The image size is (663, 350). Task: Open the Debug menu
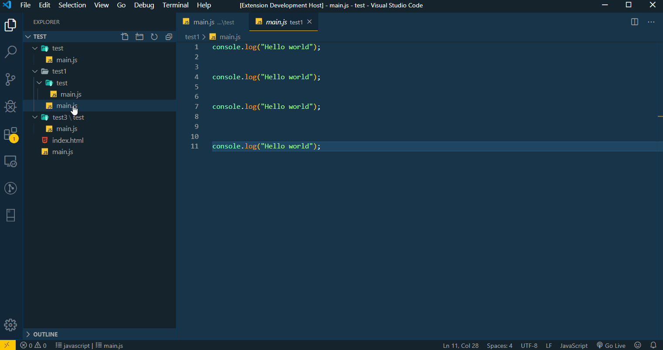[144, 5]
